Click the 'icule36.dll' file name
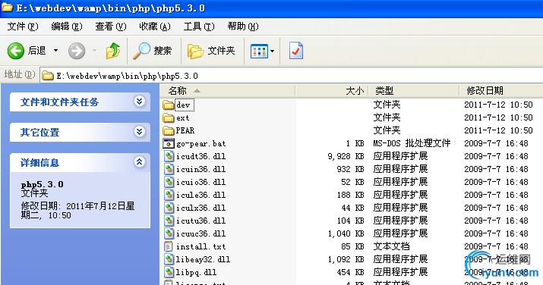Image resolution: width=543 pixels, height=285 pixels. click(x=201, y=195)
